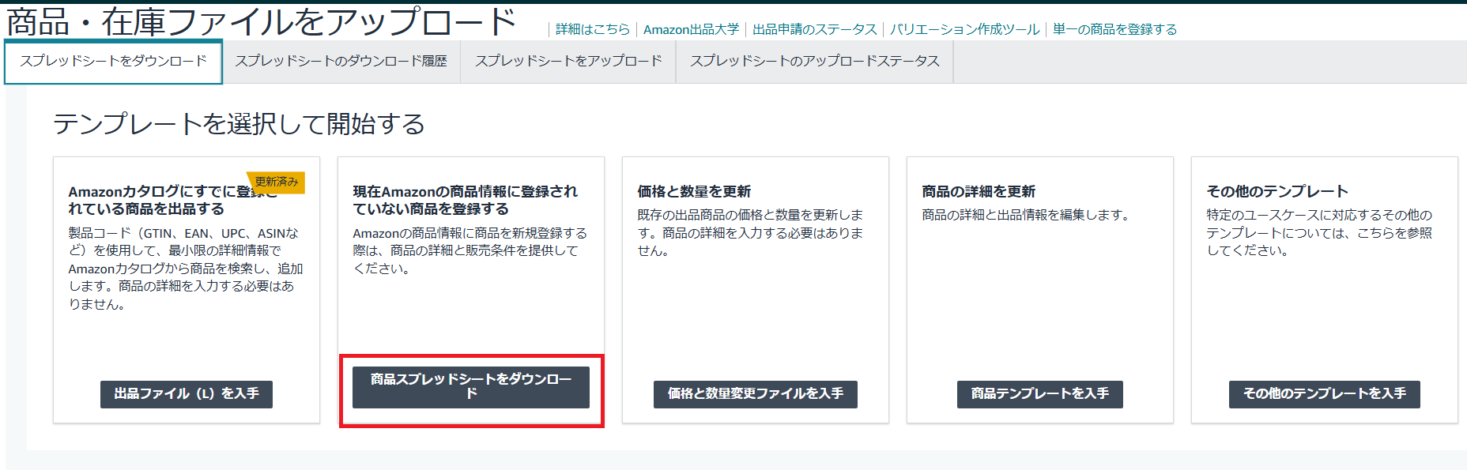This screenshot has width=1467, height=470.
Task: Select the スプレッドシートをダウンロード tab
Action: 113,62
